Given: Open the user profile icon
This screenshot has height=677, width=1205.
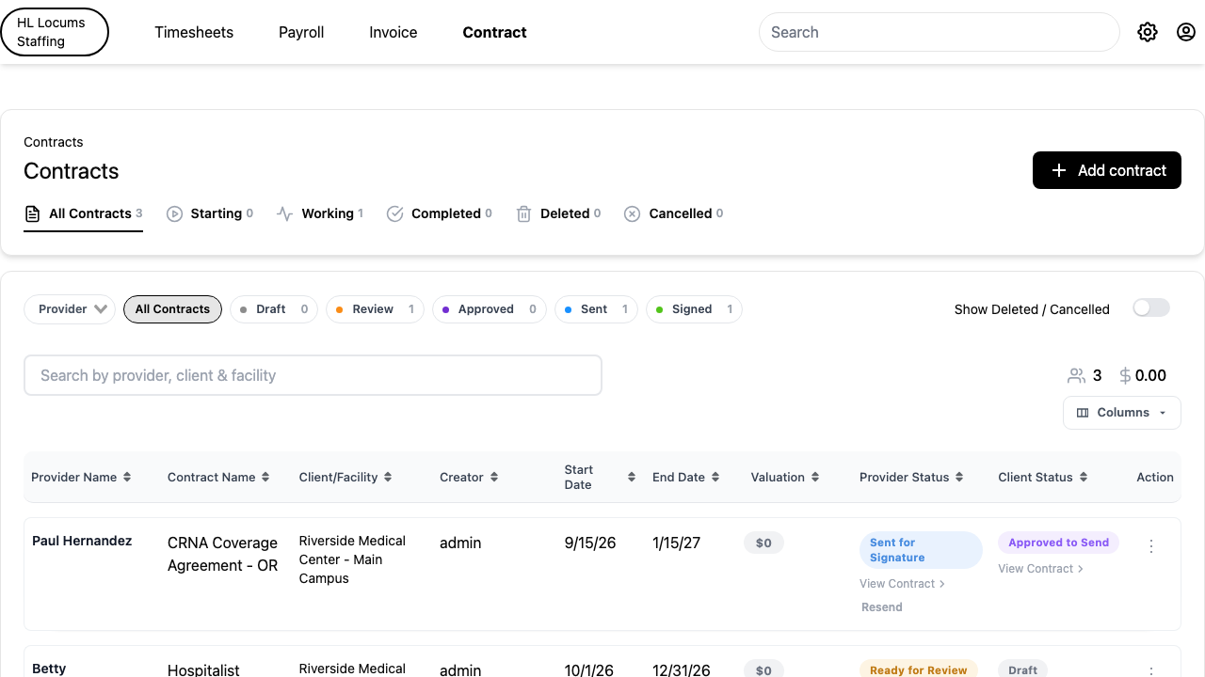Looking at the screenshot, I should coord(1186,32).
